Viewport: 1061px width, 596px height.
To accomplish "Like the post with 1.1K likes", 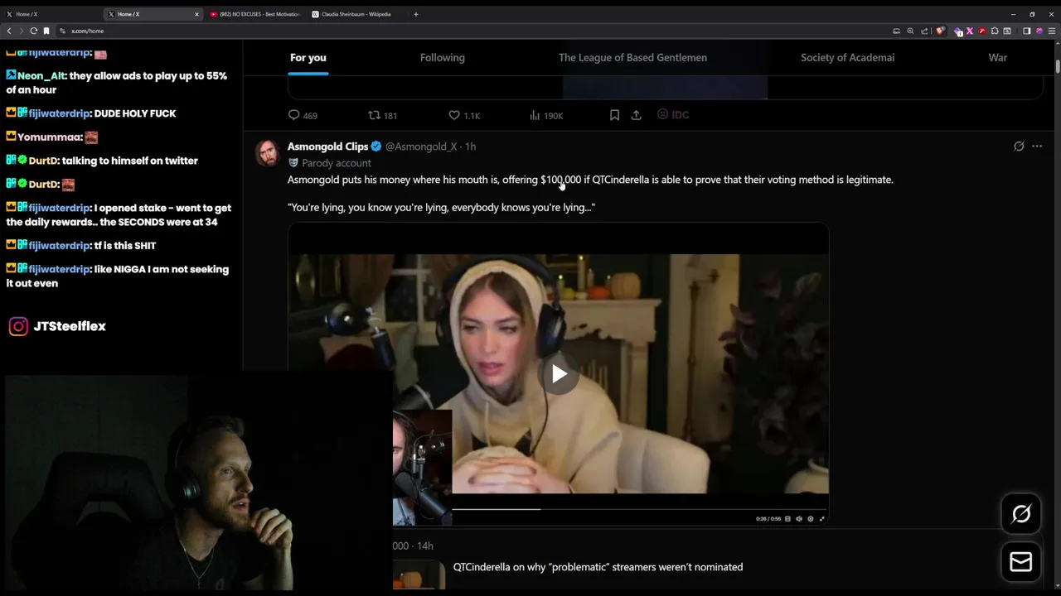I will 464,115.
